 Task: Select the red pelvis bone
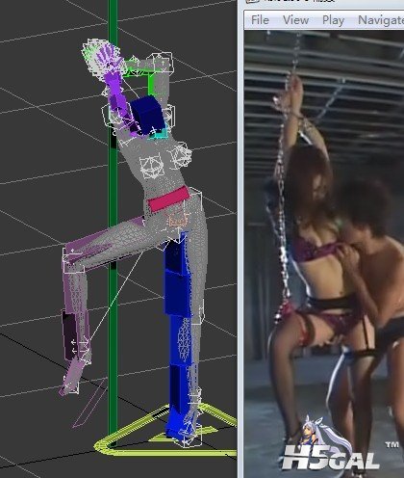coord(168,199)
